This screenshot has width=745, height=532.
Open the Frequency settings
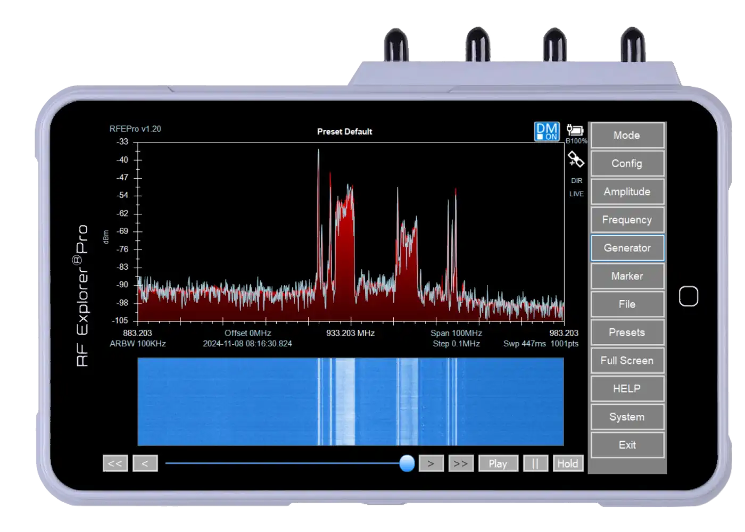pos(627,220)
